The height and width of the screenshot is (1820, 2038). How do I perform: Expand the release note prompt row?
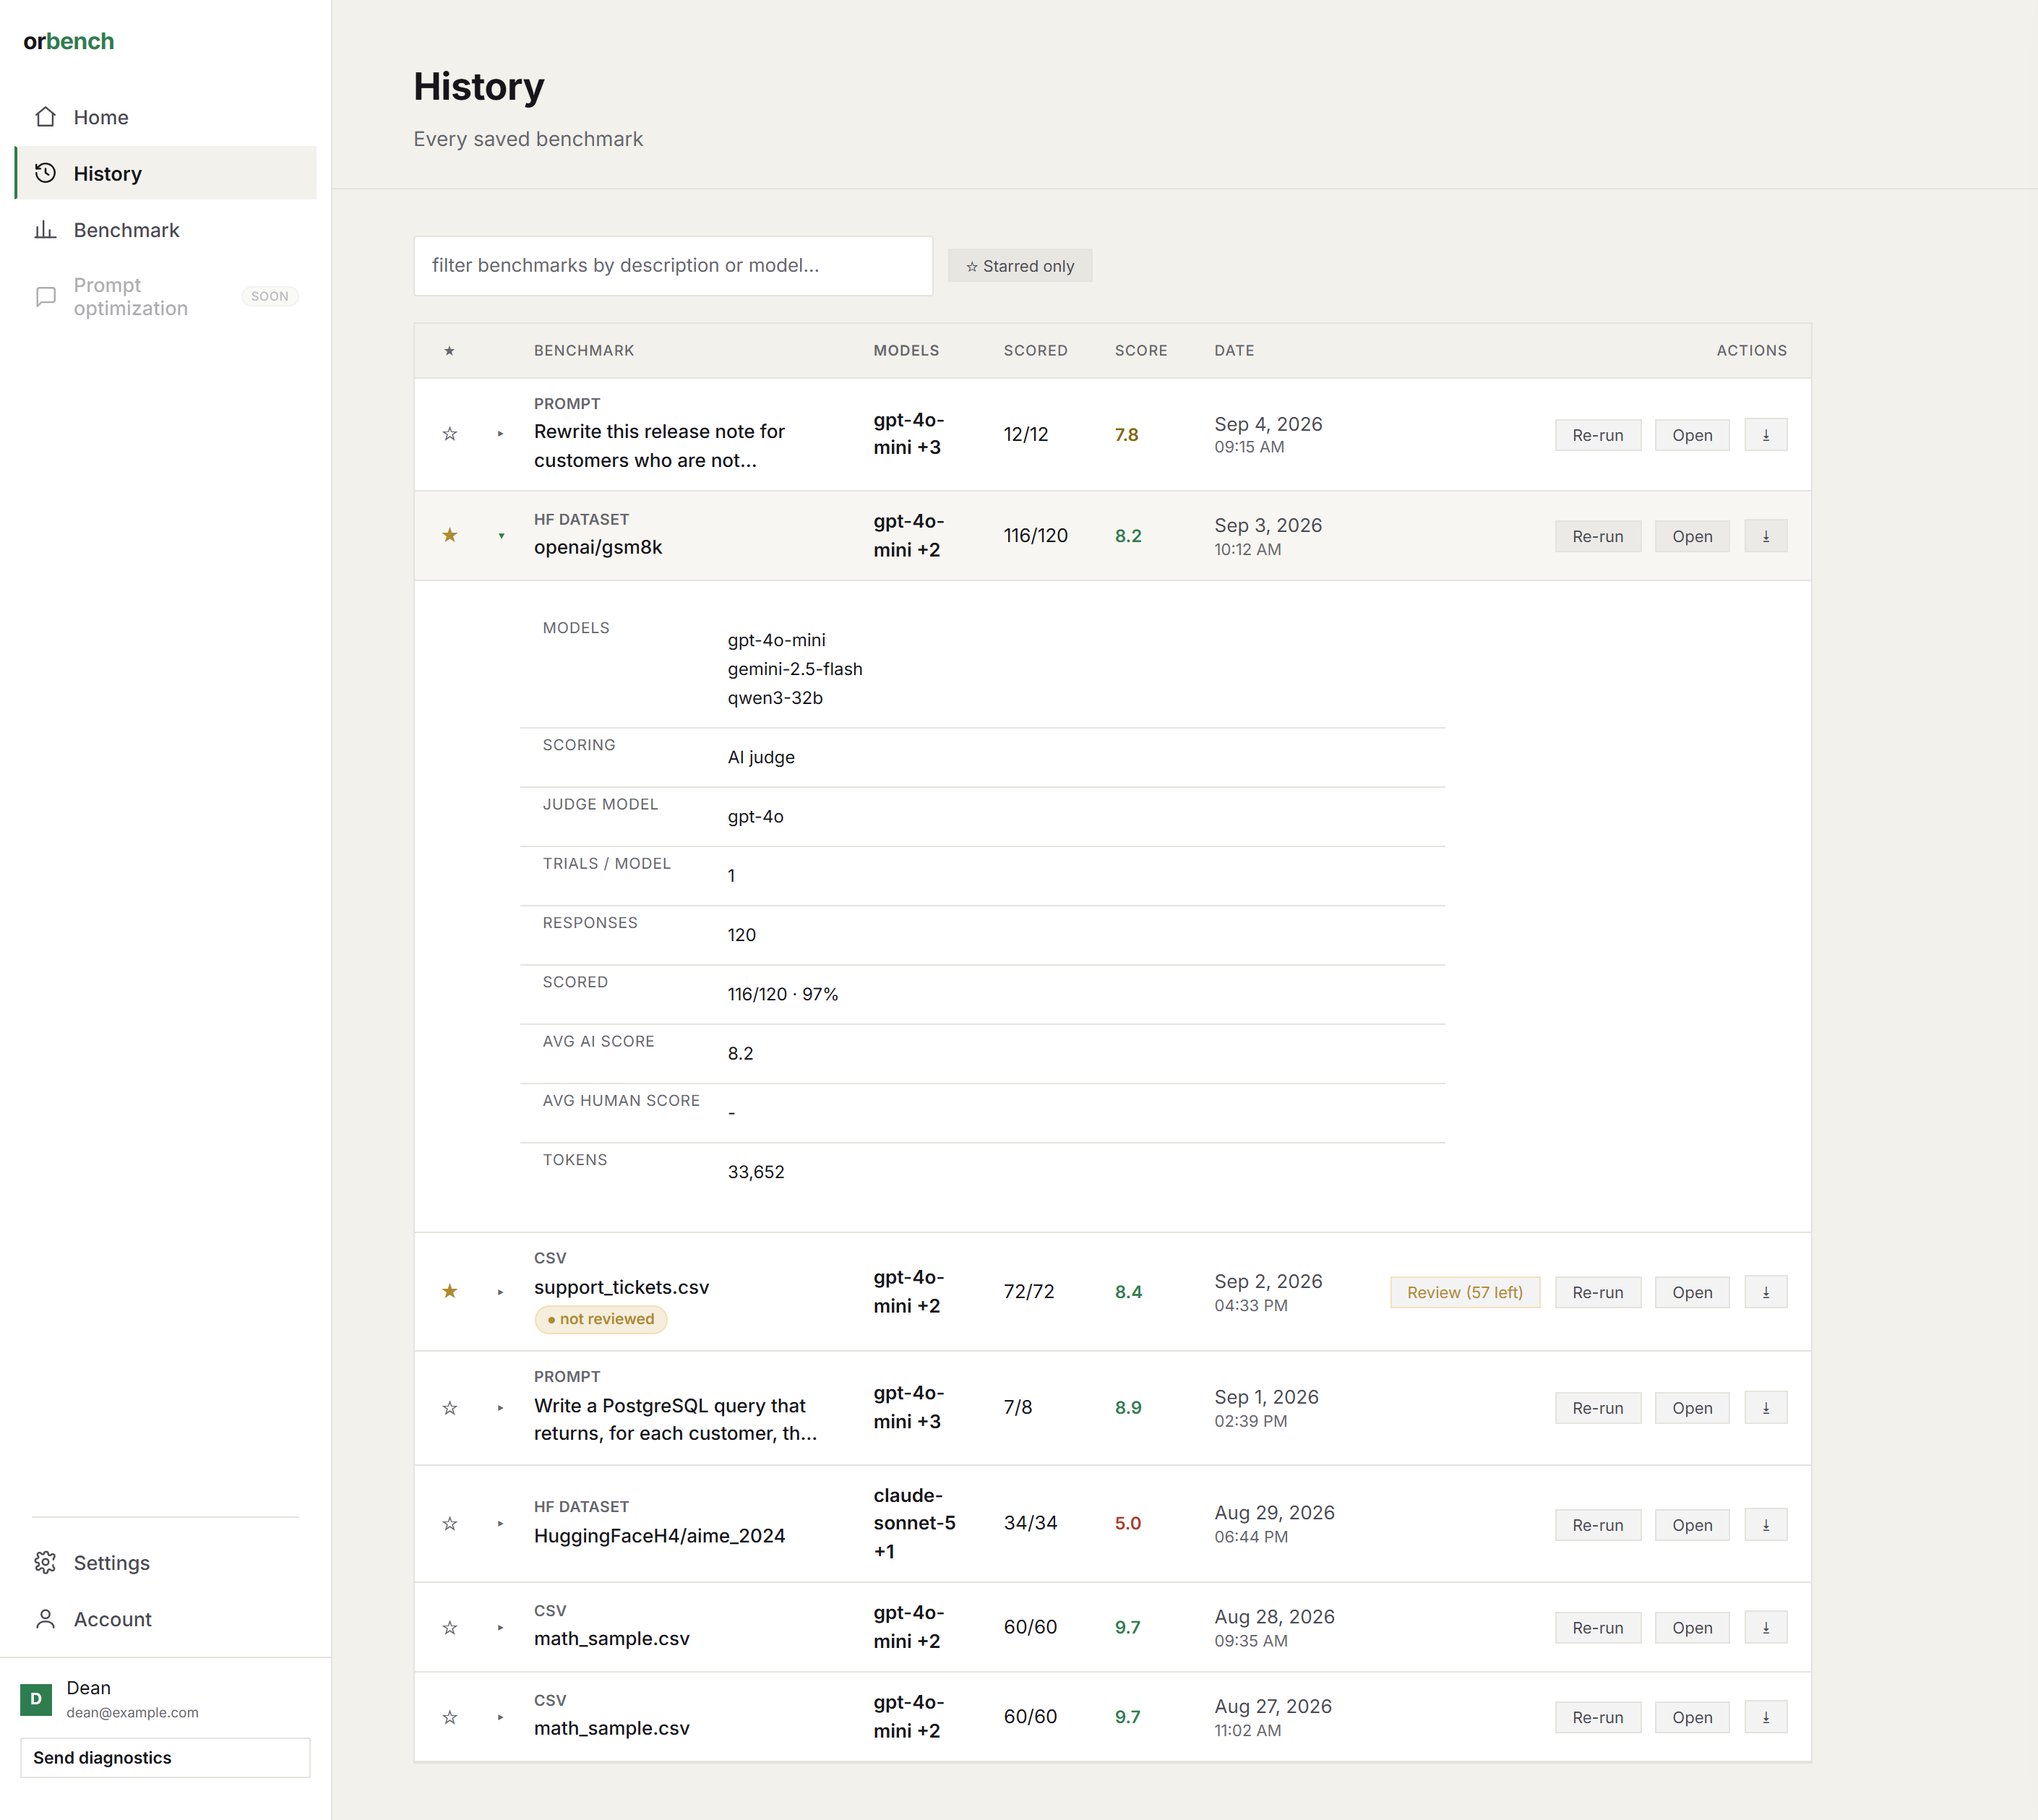501,434
